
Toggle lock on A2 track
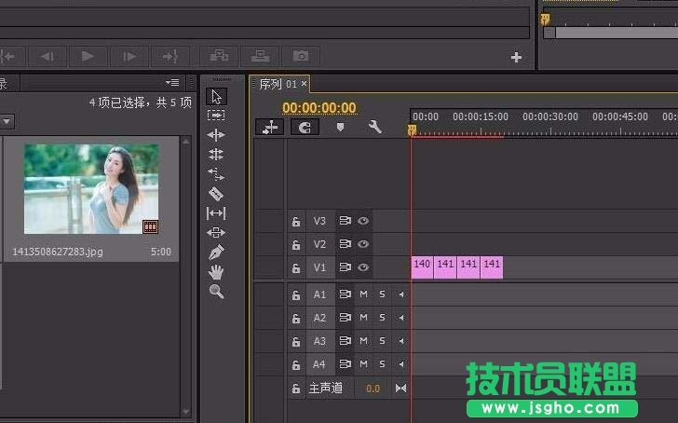(x=296, y=319)
